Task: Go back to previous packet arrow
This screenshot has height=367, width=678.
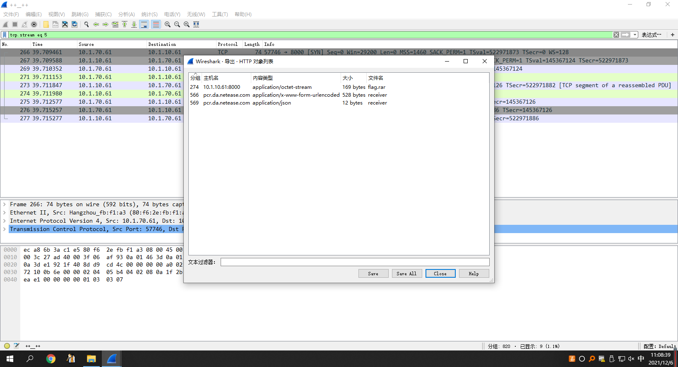Action: click(x=96, y=24)
